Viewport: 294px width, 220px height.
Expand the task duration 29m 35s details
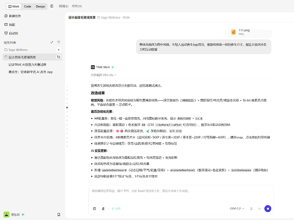tap(103, 75)
